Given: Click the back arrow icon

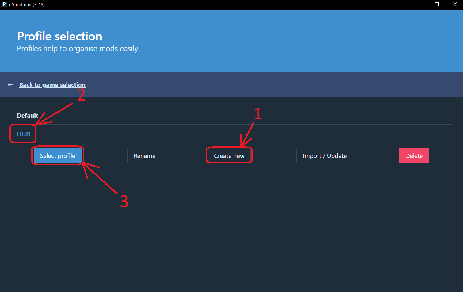Looking at the screenshot, I should [x=10, y=85].
